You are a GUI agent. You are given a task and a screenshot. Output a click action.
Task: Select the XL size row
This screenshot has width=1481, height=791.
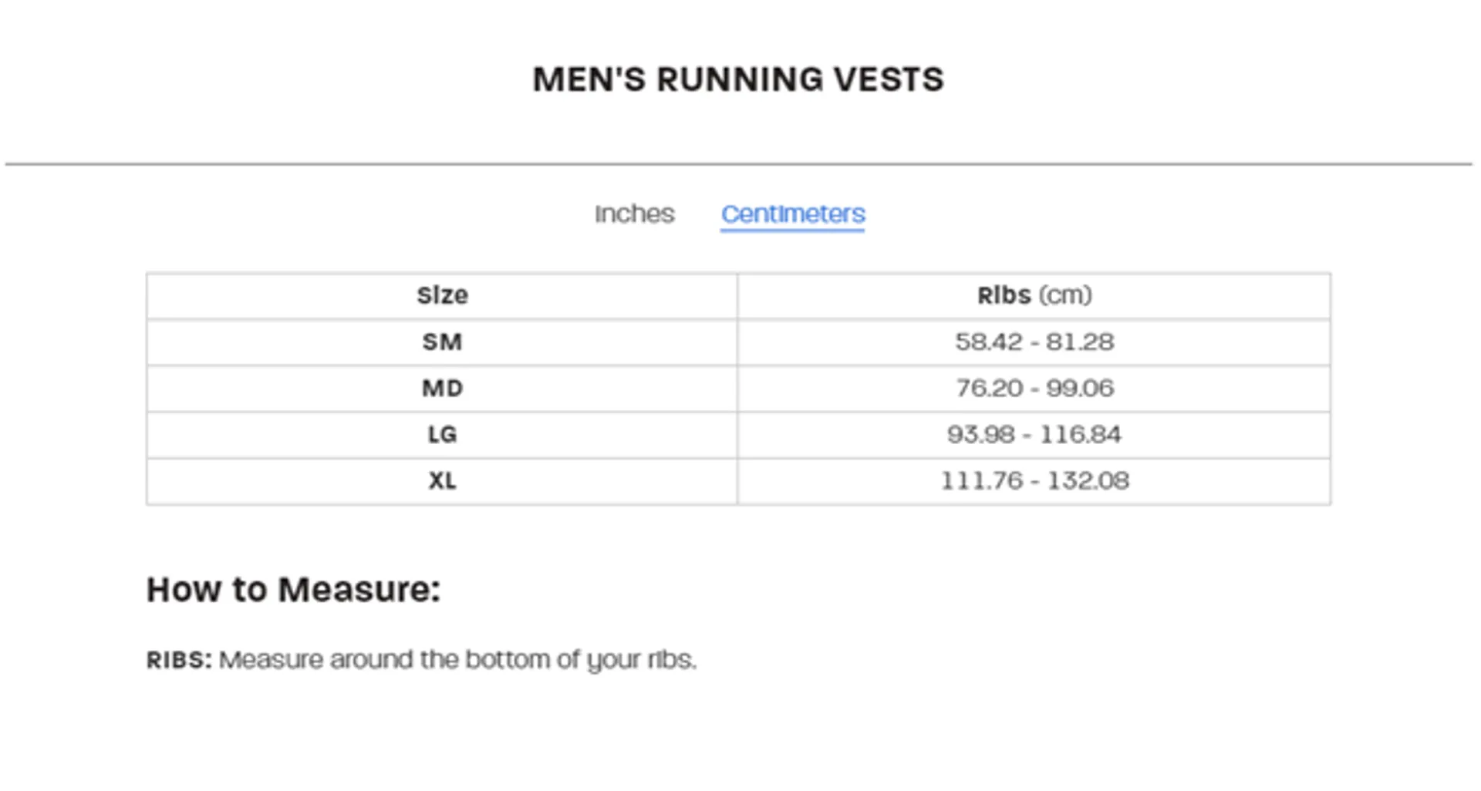pyautogui.click(x=441, y=480)
